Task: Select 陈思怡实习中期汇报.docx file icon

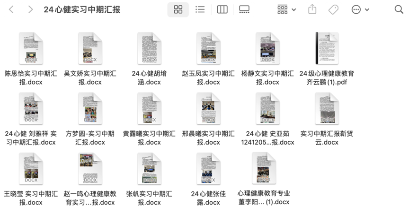Action: pos(31,48)
